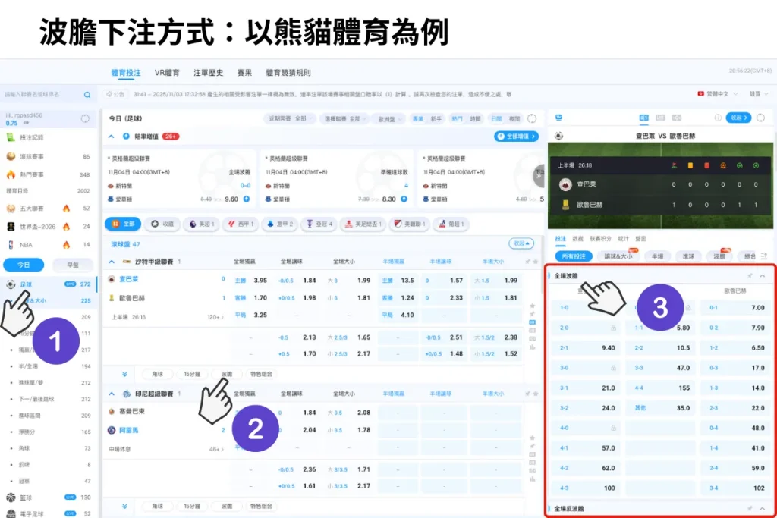Select 五大聯賽 league icon
The width and height of the screenshot is (777, 518).
pos(11,209)
